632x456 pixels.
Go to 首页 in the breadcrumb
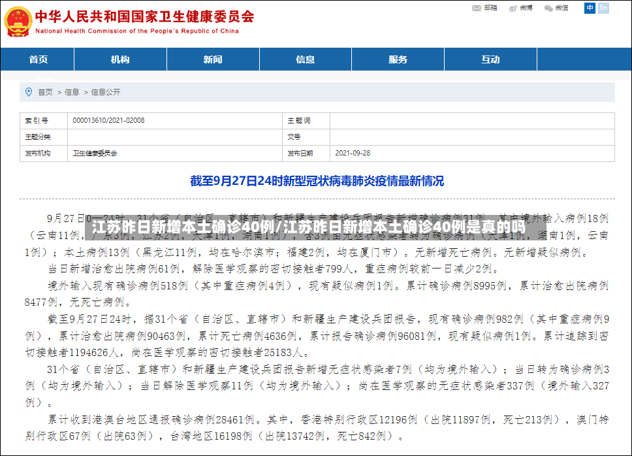[x=45, y=92]
